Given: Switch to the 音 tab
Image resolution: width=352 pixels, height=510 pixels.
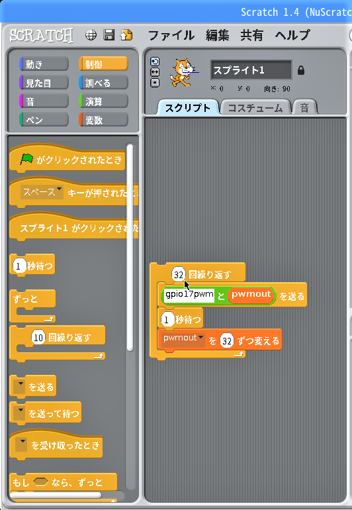Looking at the screenshot, I should click(304, 108).
